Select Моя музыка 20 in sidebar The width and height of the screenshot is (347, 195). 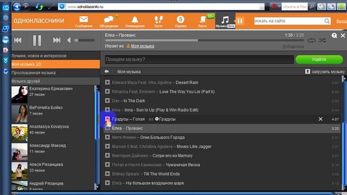tap(55, 64)
